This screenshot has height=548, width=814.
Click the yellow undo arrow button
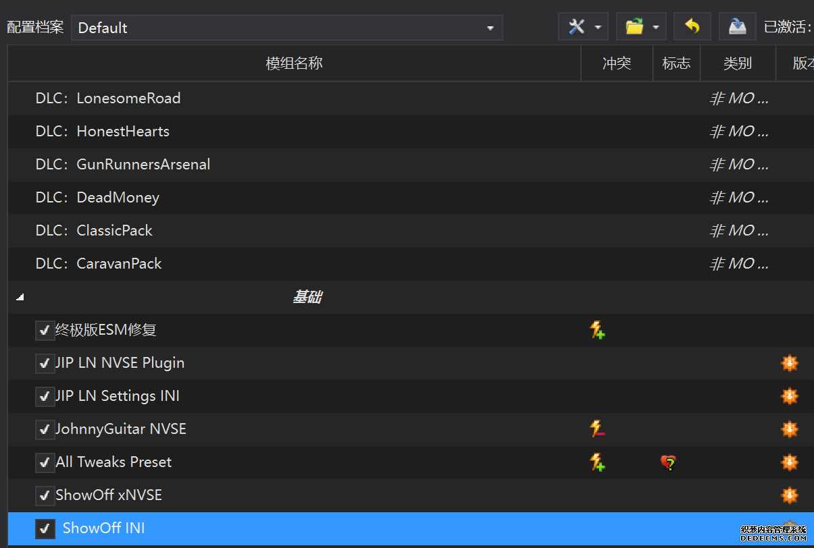click(692, 27)
